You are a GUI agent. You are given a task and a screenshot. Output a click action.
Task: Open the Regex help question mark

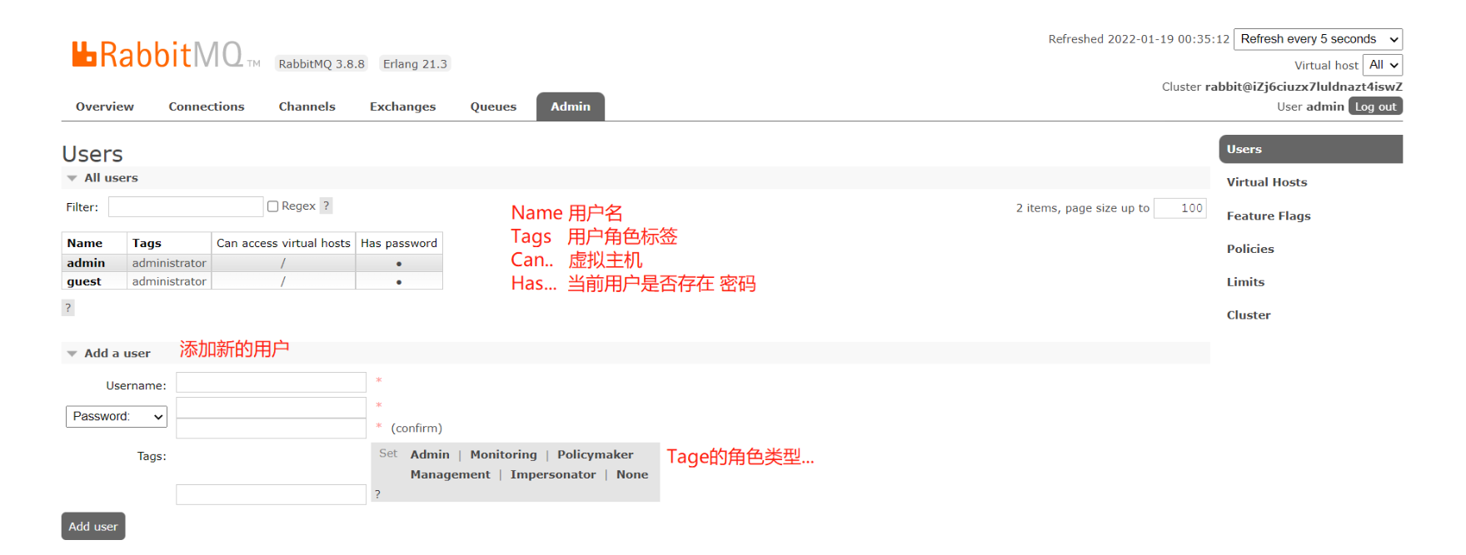327,206
